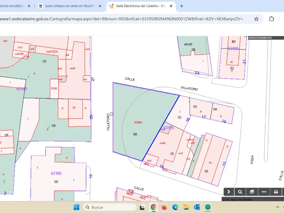Close the Solvia Inmobiliaria tab
Viewport: 284px width, 213px height.
29,6
